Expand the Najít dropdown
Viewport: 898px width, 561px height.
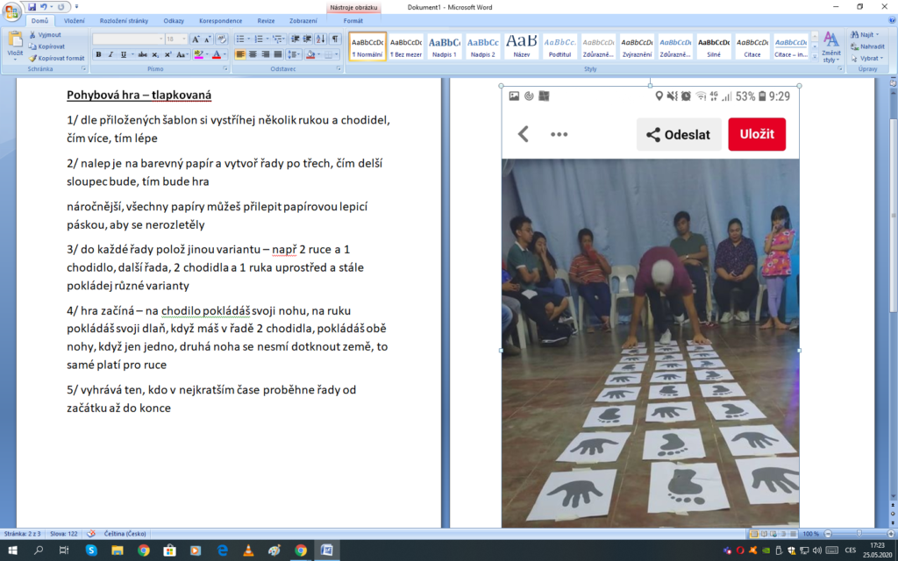click(877, 35)
